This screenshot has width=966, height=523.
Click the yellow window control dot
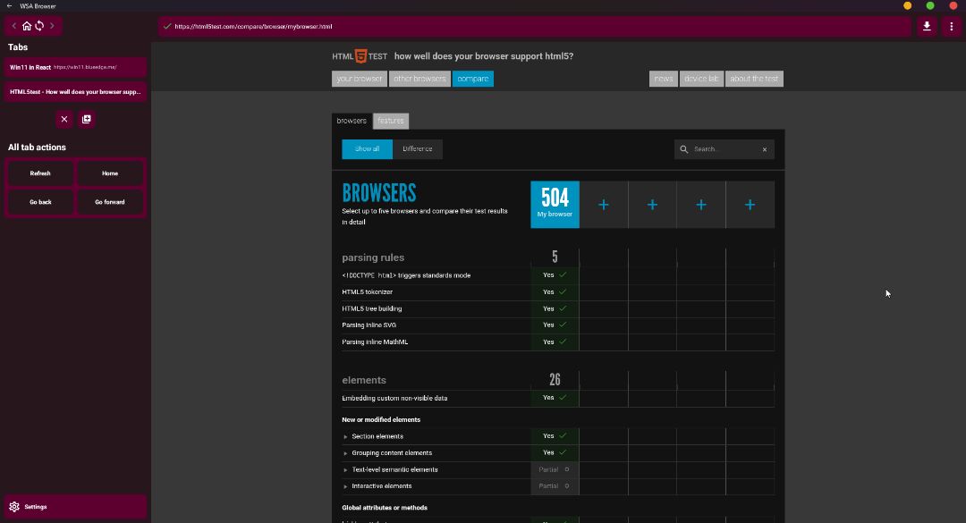point(908,5)
